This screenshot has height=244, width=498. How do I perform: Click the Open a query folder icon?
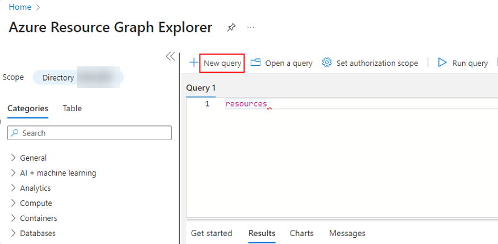pyautogui.click(x=256, y=63)
